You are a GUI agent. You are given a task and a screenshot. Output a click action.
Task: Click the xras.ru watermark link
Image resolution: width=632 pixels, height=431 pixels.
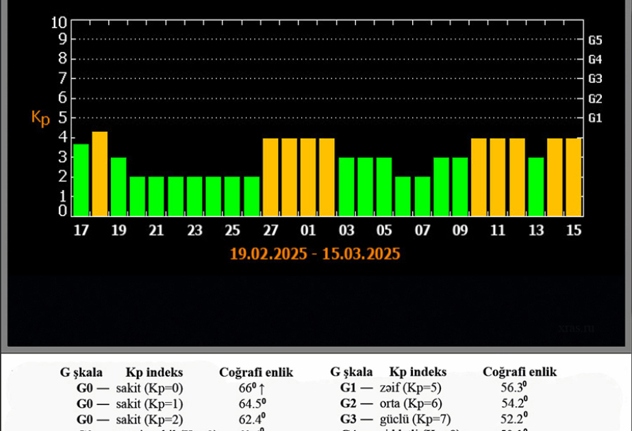click(577, 328)
